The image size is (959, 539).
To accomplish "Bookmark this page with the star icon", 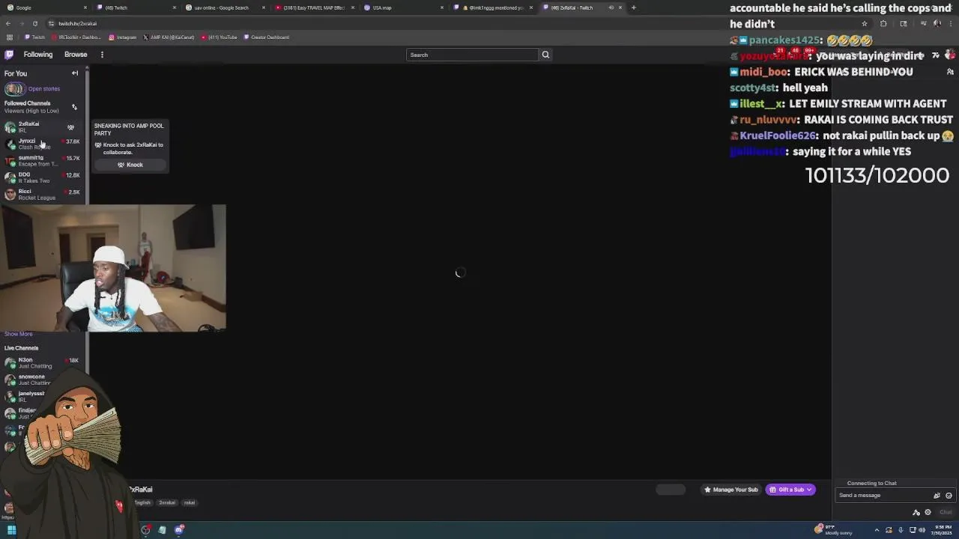I will coord(864,23).
